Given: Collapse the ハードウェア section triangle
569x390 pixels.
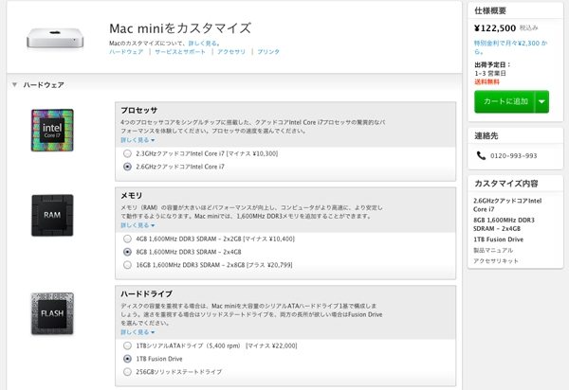Looking at the screenshot, I should (x=14, y=85).
